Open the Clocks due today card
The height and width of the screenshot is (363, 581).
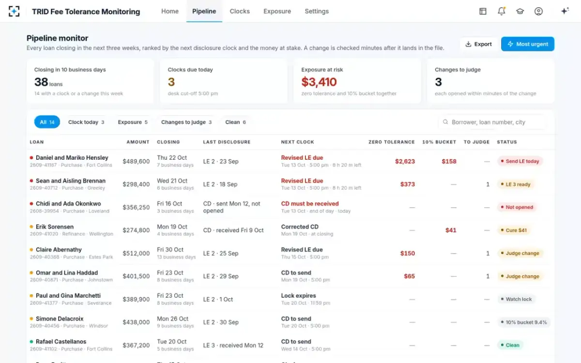point(224,81)
